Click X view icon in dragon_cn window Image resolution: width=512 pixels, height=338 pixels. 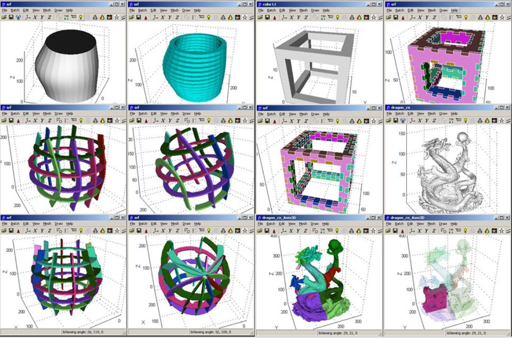tap(420, 120)
